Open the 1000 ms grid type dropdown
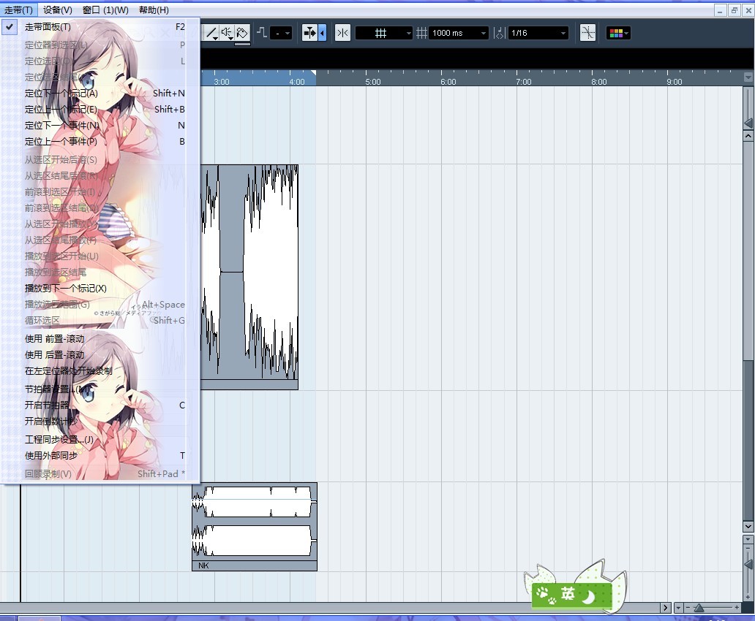 pyautogui.click(x=459, y=33)
